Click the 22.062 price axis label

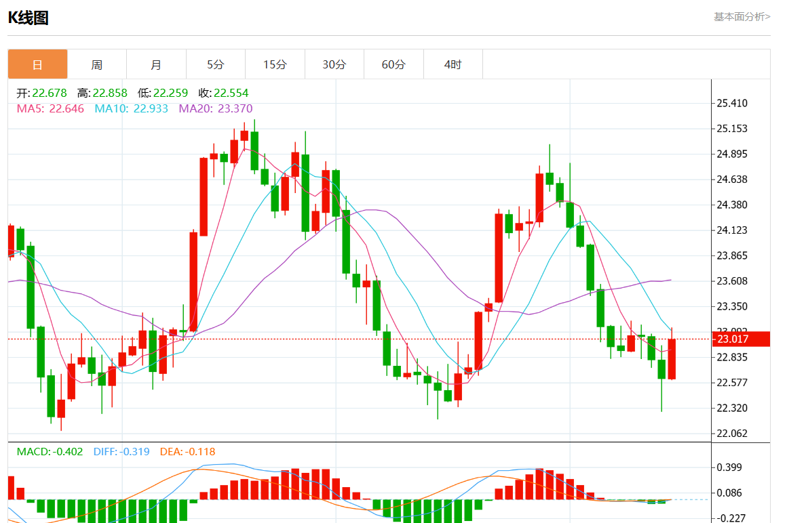coord(732,434)
